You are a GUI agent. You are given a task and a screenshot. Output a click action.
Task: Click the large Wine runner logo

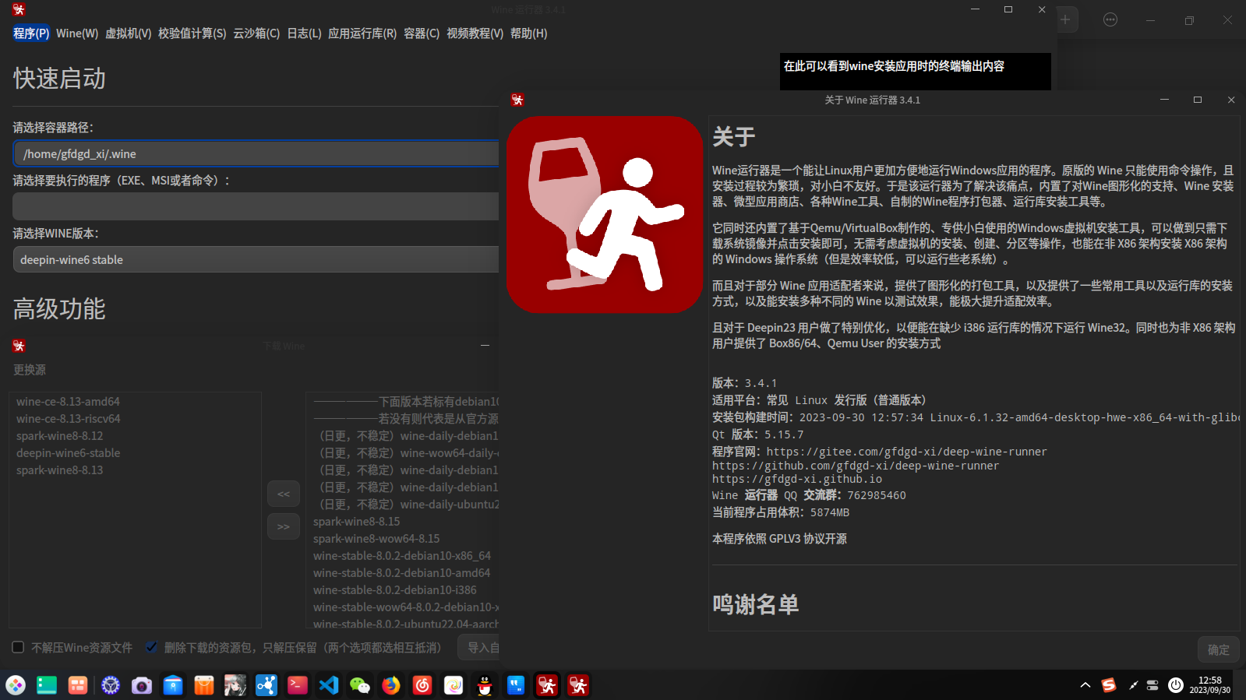click(x=605, y=215)
